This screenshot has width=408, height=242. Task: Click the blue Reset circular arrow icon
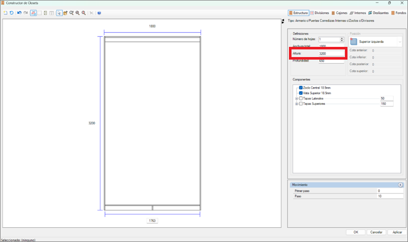click(12, 13)
